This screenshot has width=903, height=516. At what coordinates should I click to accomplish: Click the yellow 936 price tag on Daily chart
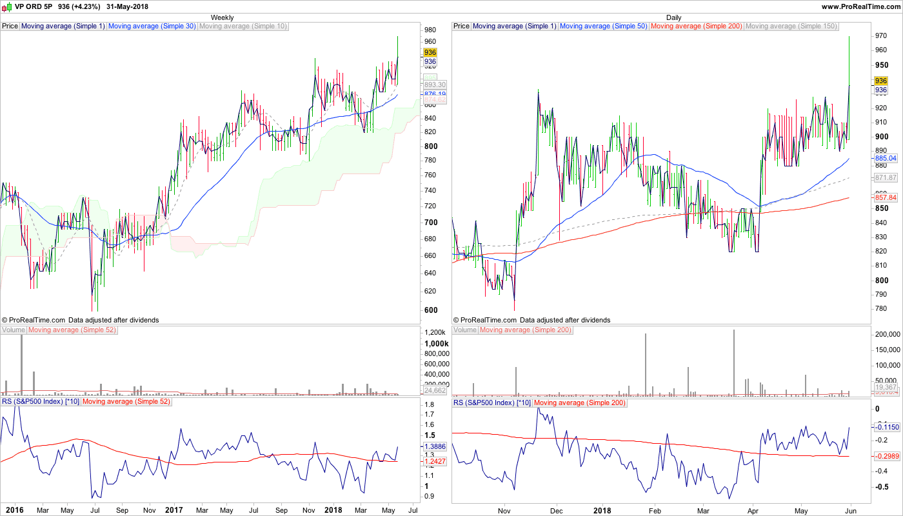point(880,81)
